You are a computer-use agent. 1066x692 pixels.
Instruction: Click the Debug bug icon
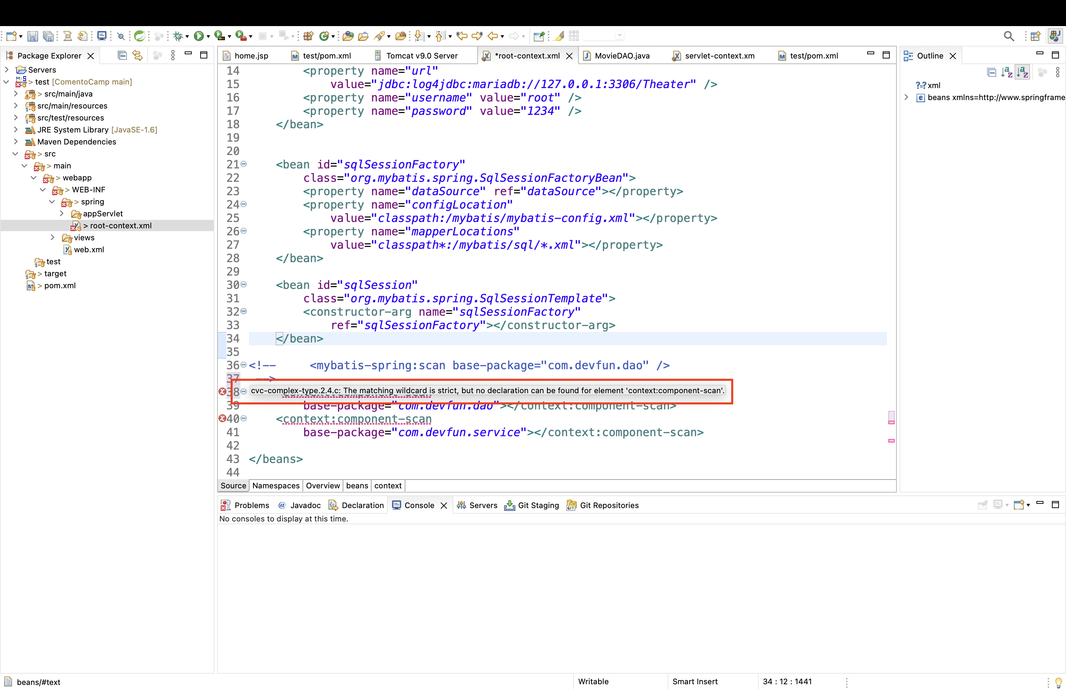(178, 36)
